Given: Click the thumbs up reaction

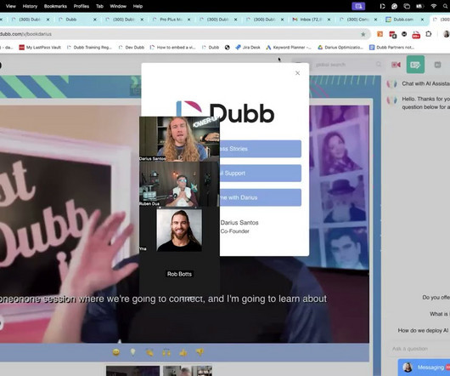Looking at the screenshot, I should click(x=183, y=352).
